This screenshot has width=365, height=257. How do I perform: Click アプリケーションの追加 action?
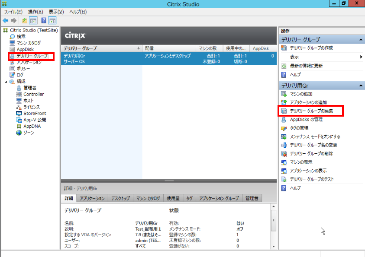pos(308,102)
